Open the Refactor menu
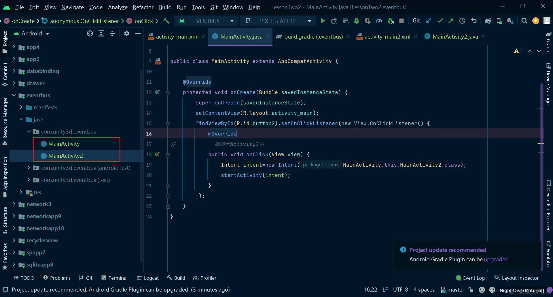This screenshot has height=297, width=553. click(x=143, y=7)
